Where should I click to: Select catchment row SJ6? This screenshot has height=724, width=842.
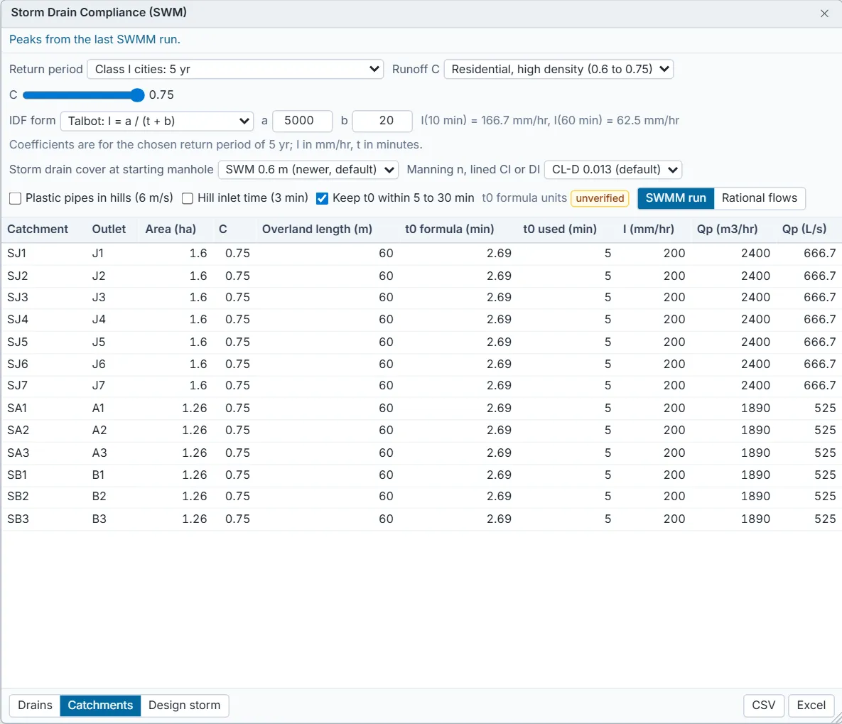click(421, 364)
